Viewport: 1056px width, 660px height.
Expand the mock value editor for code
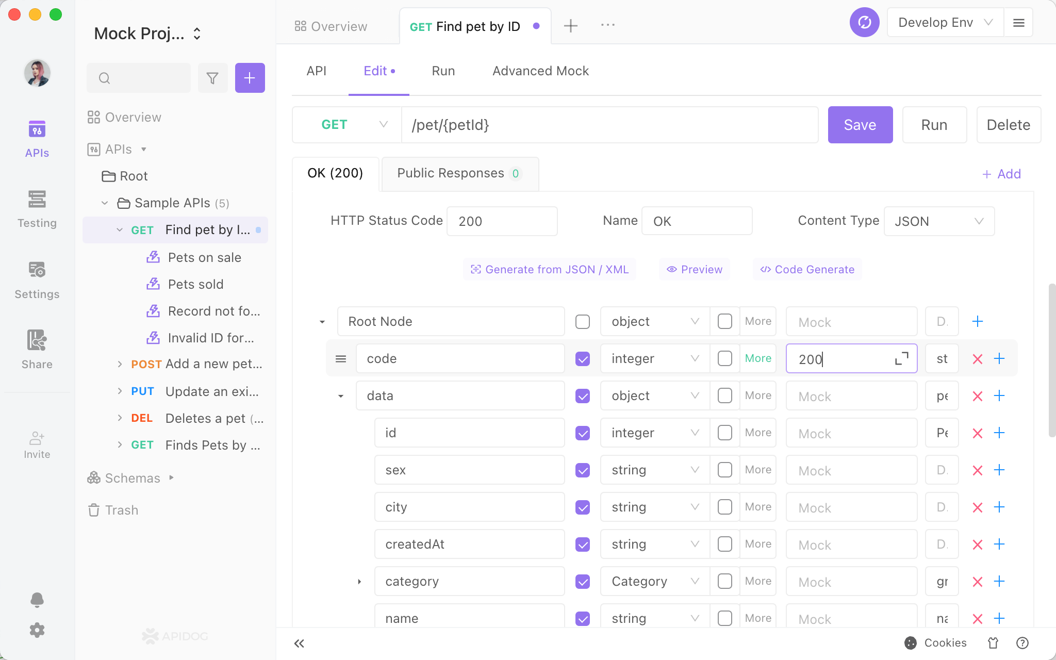tap(901, 358)
